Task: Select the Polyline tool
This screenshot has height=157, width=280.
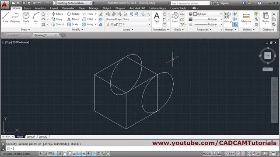Action: pyautogui.click(x=15, y=17)
